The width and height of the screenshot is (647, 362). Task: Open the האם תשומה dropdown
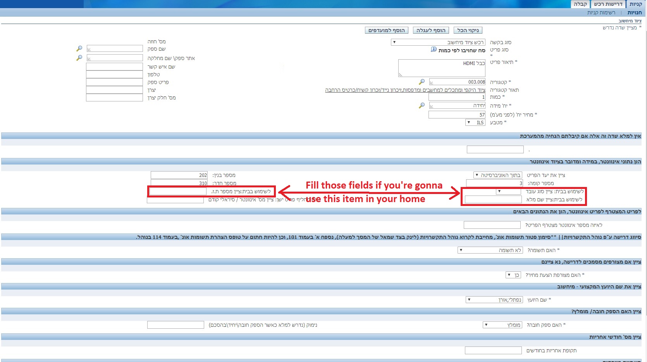point(461,250)
